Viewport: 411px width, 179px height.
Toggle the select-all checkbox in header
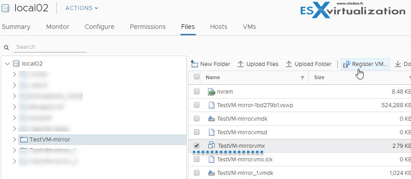[x=197, y=77]
